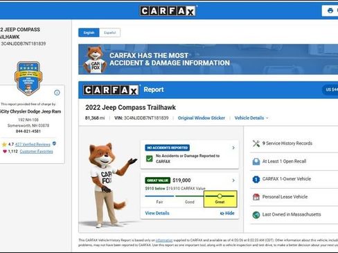Hide the value card
Screen dimensions: 338x253
click(227, 213)
